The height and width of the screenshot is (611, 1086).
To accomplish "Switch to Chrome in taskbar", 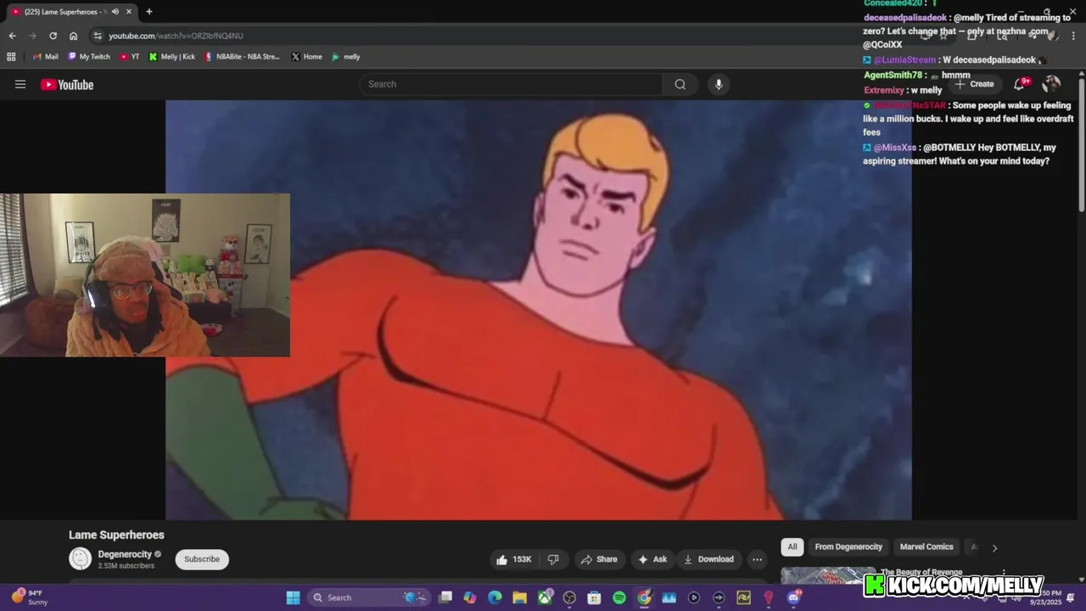I will [644, 597].
